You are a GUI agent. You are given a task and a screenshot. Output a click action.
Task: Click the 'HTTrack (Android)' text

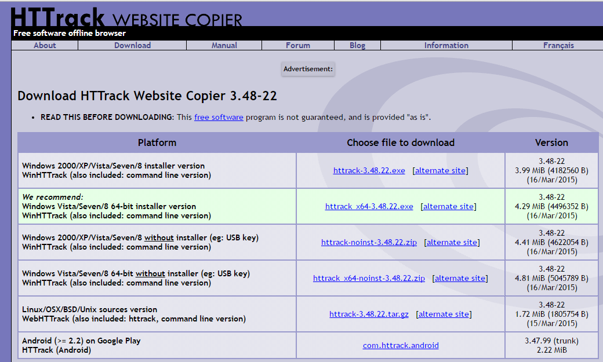point(57,350)
